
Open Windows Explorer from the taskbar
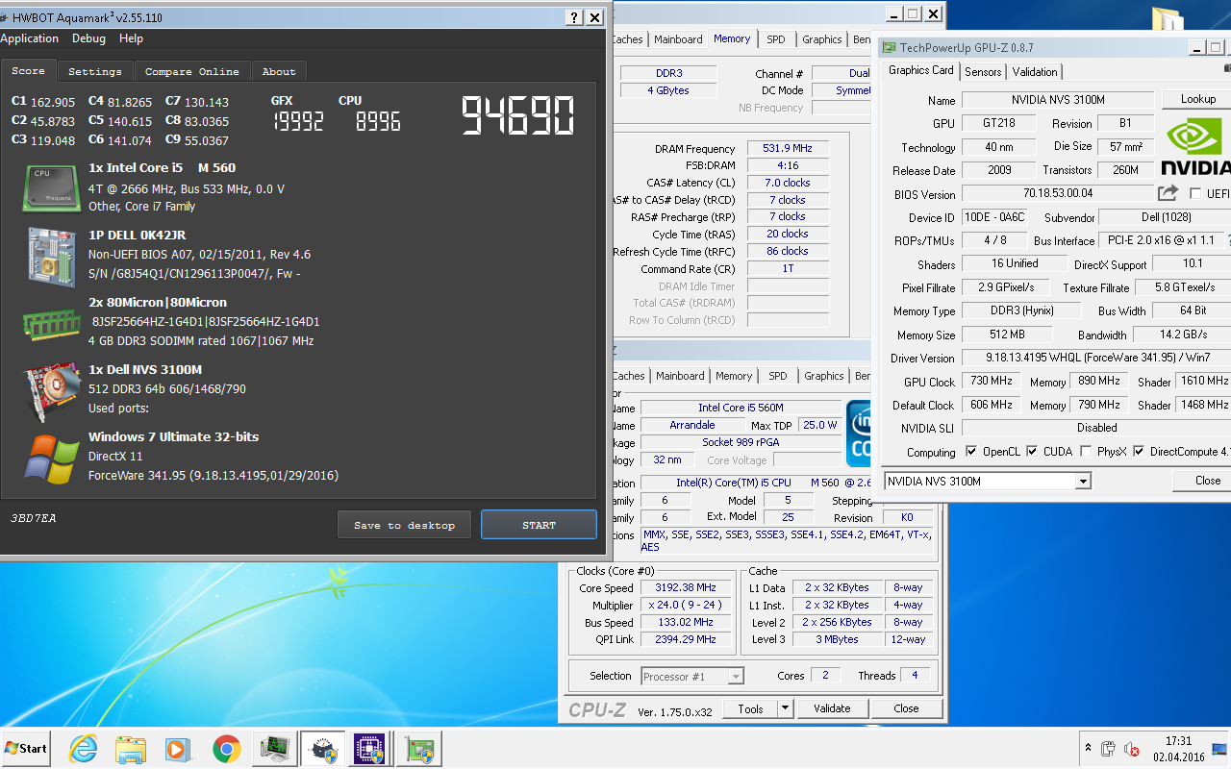coord(131,748)
